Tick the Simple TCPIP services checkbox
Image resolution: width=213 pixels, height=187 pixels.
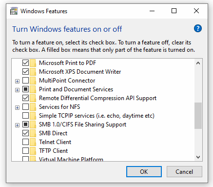(25, 116)
